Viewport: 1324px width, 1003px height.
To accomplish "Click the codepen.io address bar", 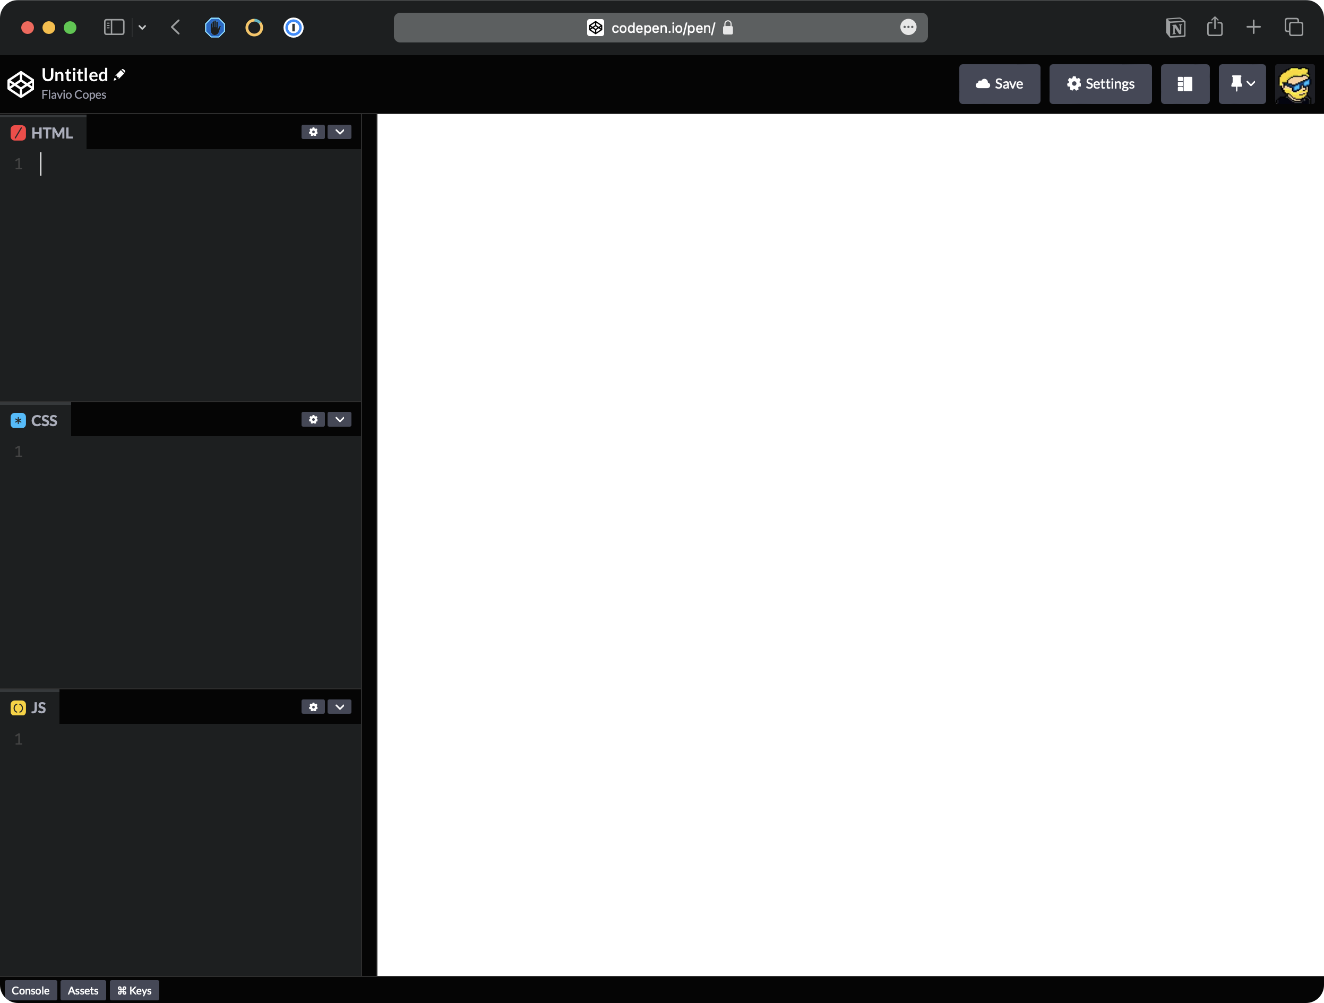I will coord(660,28).
